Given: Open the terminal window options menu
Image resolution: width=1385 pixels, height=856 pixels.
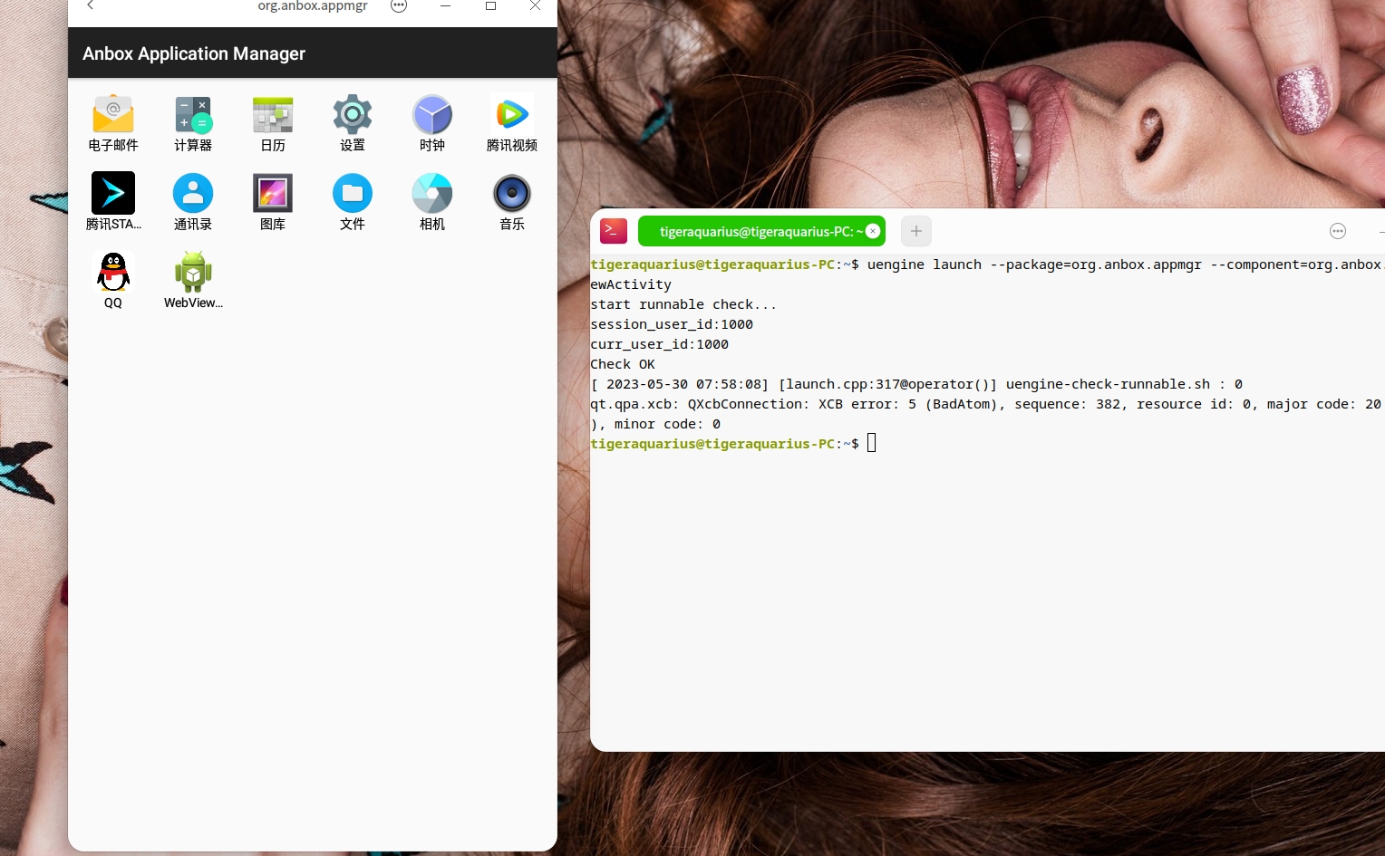Looking at the screenshot, I should 1338,231.
